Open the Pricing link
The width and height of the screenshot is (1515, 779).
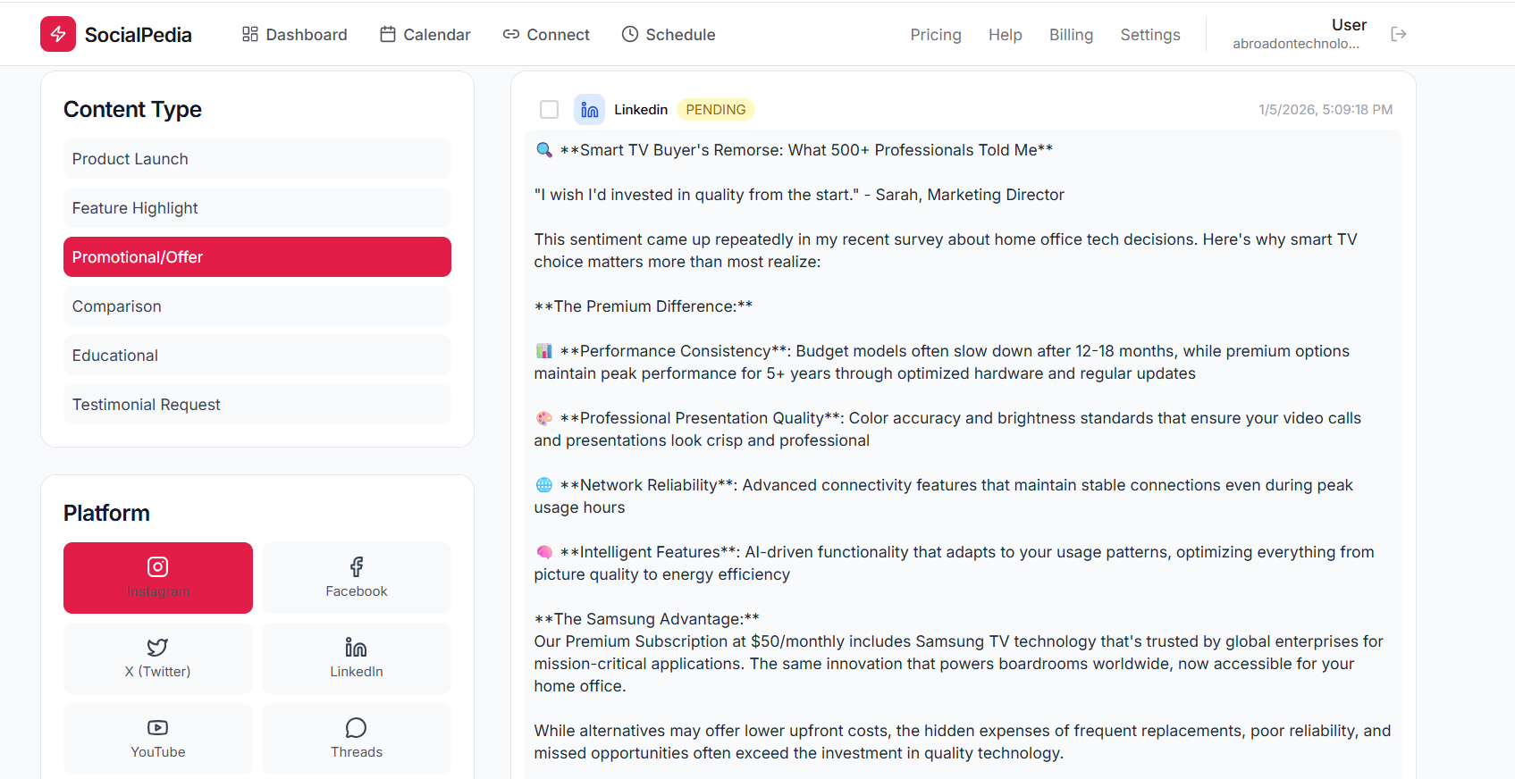tap(936, 34)
